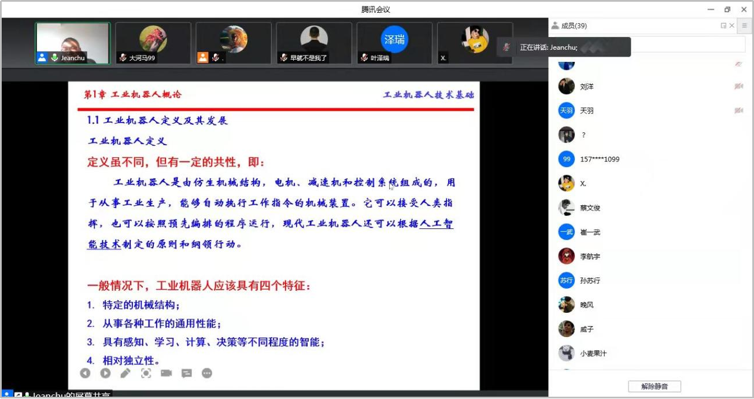Image resolution: width=754 pixels, height=399 pixels.
Task: Close the members panel with X
Action: (x=732, y=25)
